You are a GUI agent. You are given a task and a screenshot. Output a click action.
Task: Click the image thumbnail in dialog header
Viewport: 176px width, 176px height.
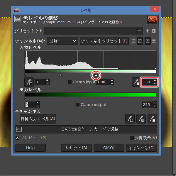tap(152, 20)
